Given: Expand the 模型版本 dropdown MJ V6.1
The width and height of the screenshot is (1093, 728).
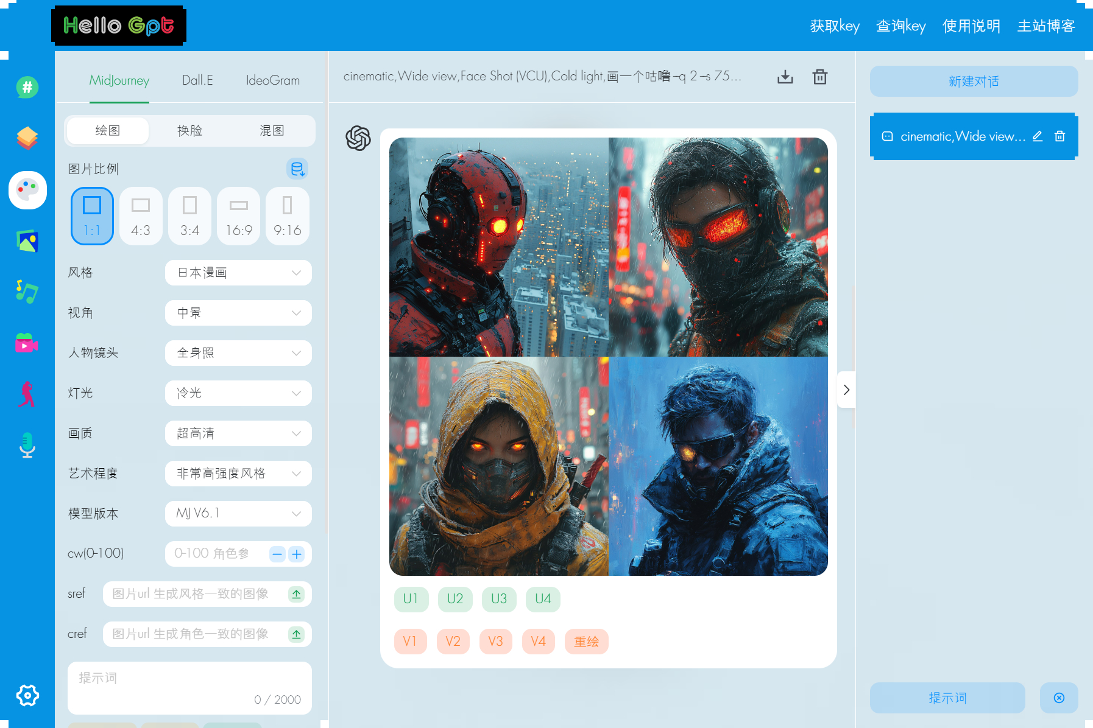Looking at the screenshot, I should tap(238, 514).
